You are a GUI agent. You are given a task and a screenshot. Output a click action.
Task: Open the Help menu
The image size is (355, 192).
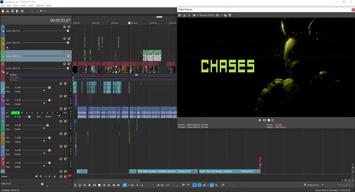pyautogui.click(x=49, y=5)
